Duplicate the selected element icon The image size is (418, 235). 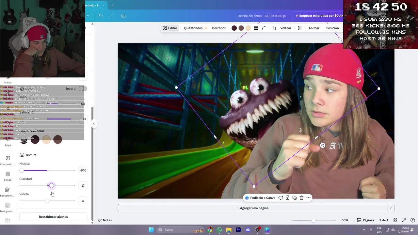pos(295,198)
